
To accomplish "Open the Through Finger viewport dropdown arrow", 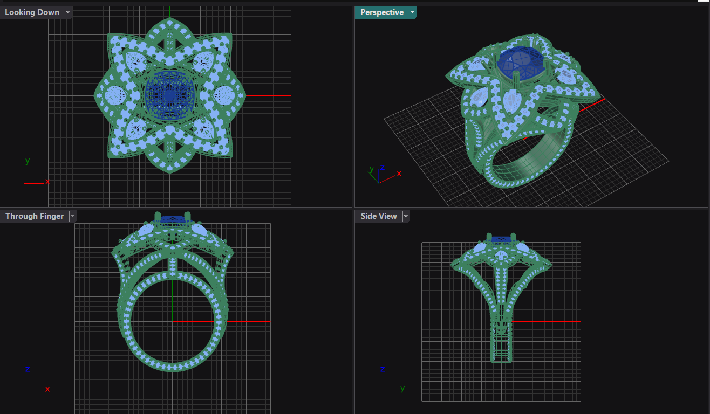I will tap(72, 216).
